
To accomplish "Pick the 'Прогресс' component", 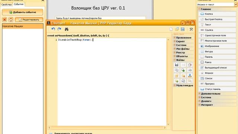I will click(x=217, y=84).
